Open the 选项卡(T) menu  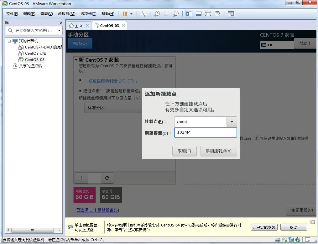point(88,14)
